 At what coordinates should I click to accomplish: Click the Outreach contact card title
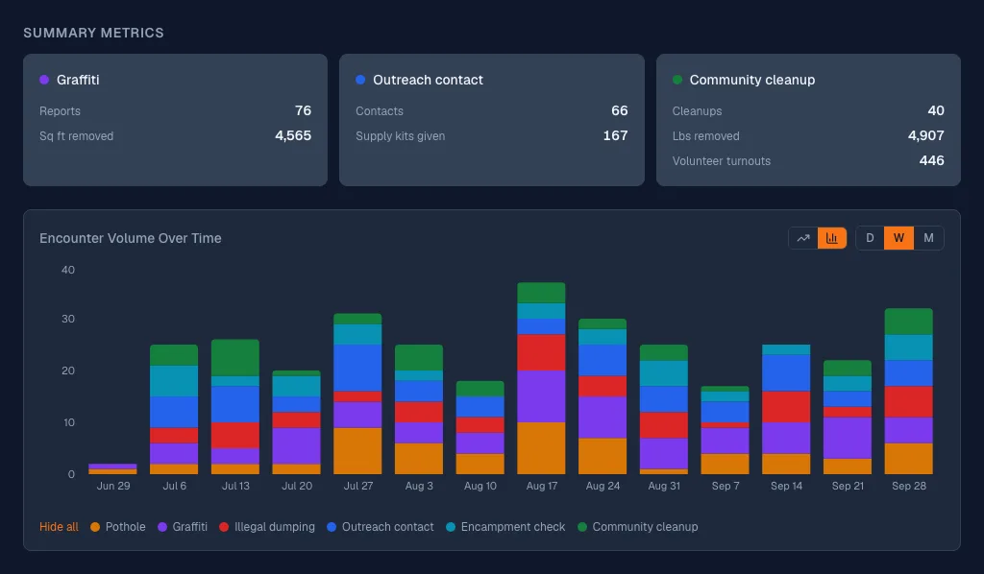(428, 80)
